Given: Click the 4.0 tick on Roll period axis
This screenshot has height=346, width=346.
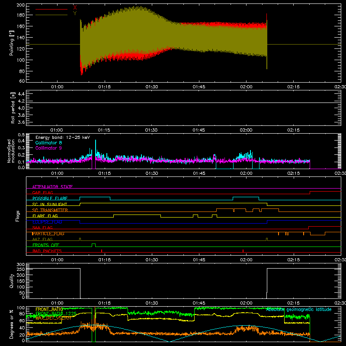Looking at the screenshot, I should coord(21,108).
